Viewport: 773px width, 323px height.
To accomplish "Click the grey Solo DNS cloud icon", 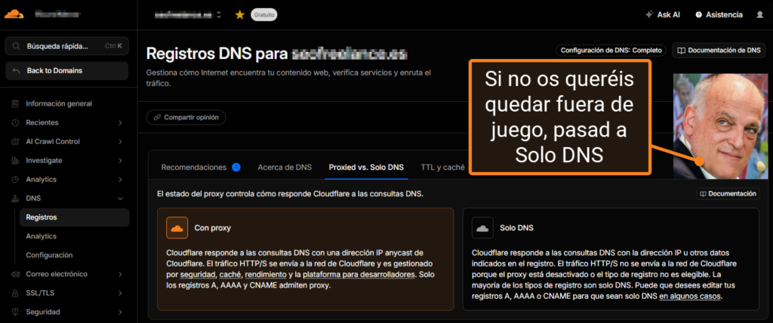I will (x=482, y=228).
